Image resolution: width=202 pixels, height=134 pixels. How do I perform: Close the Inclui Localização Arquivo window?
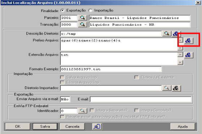[198, 3]
